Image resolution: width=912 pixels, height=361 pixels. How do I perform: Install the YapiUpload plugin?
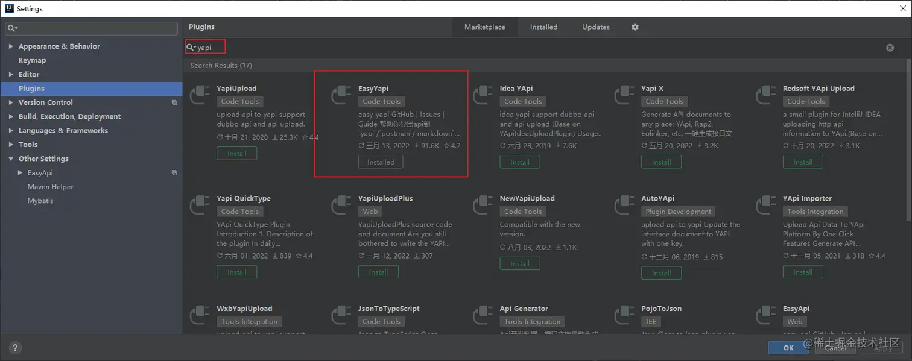237,154
